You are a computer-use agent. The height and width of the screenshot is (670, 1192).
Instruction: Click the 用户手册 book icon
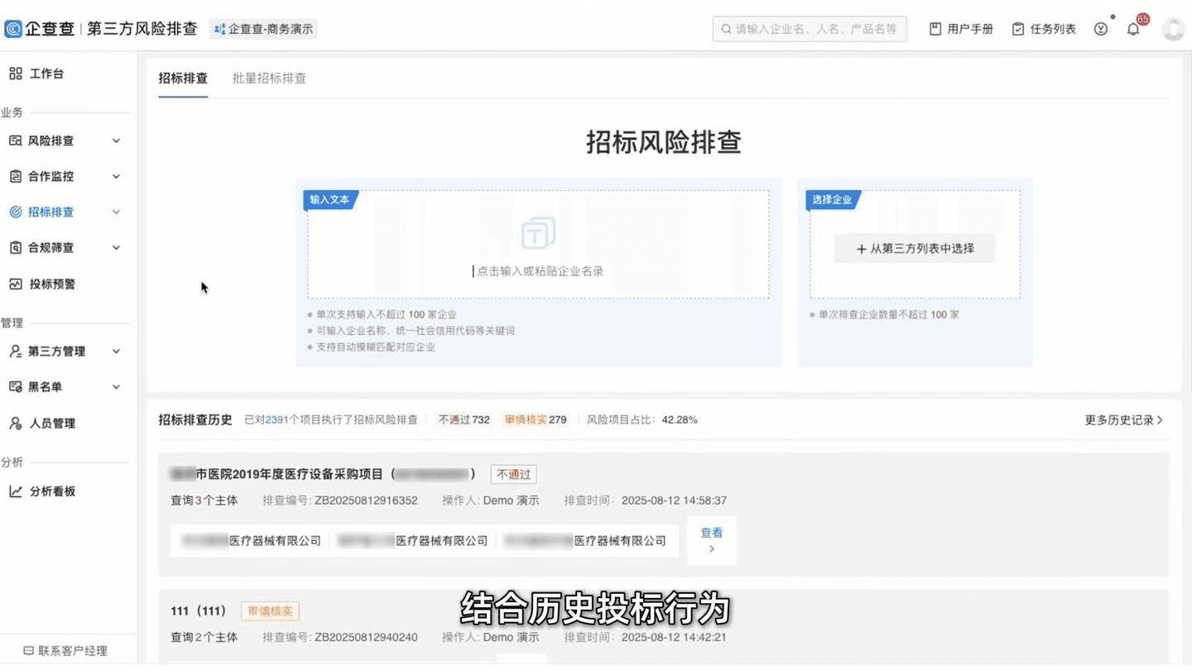click(935, 29)
